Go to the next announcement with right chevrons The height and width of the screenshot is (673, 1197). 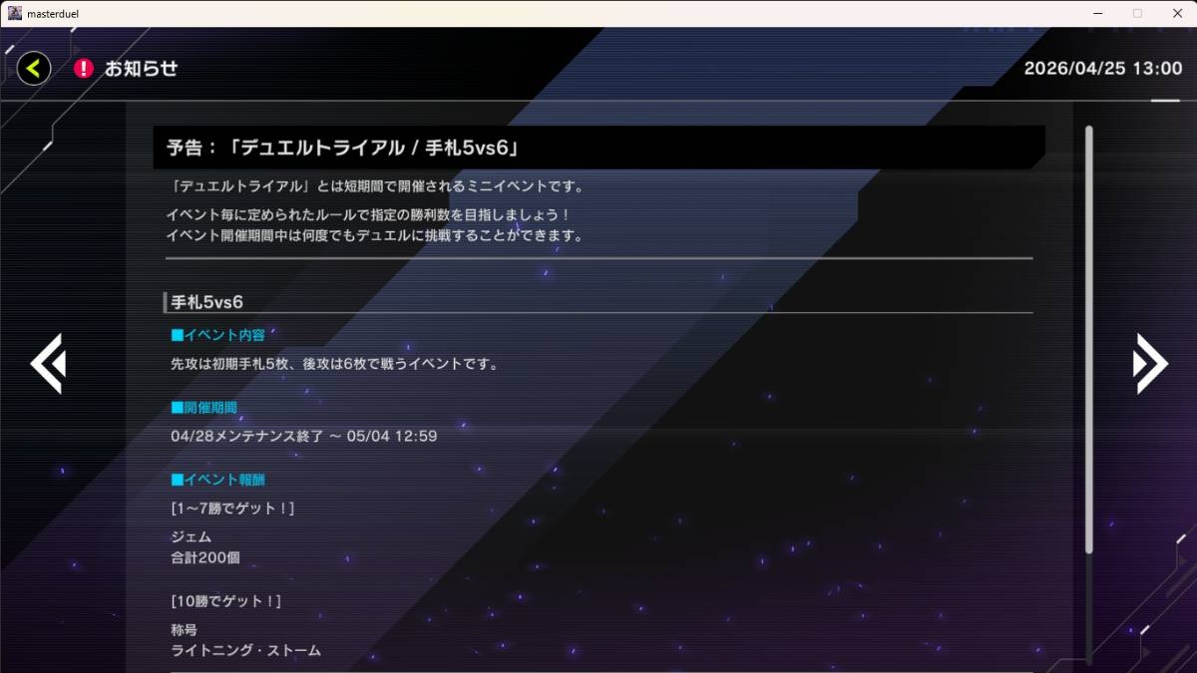tap(1149, 363)
